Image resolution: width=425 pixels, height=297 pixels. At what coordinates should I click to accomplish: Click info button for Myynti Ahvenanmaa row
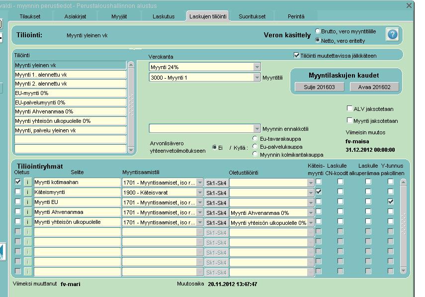tap(28, 212)
